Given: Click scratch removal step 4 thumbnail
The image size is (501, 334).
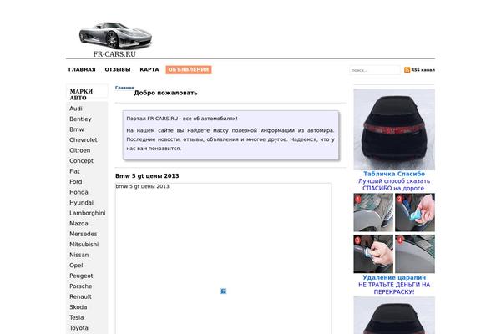Looking at the screenshot, I should pyautogui.click(x=415, y=254).
